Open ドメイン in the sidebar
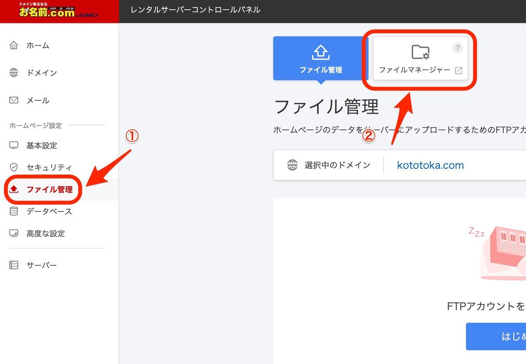The height and width of the screenshot is (364, 526). coord(42,73)
